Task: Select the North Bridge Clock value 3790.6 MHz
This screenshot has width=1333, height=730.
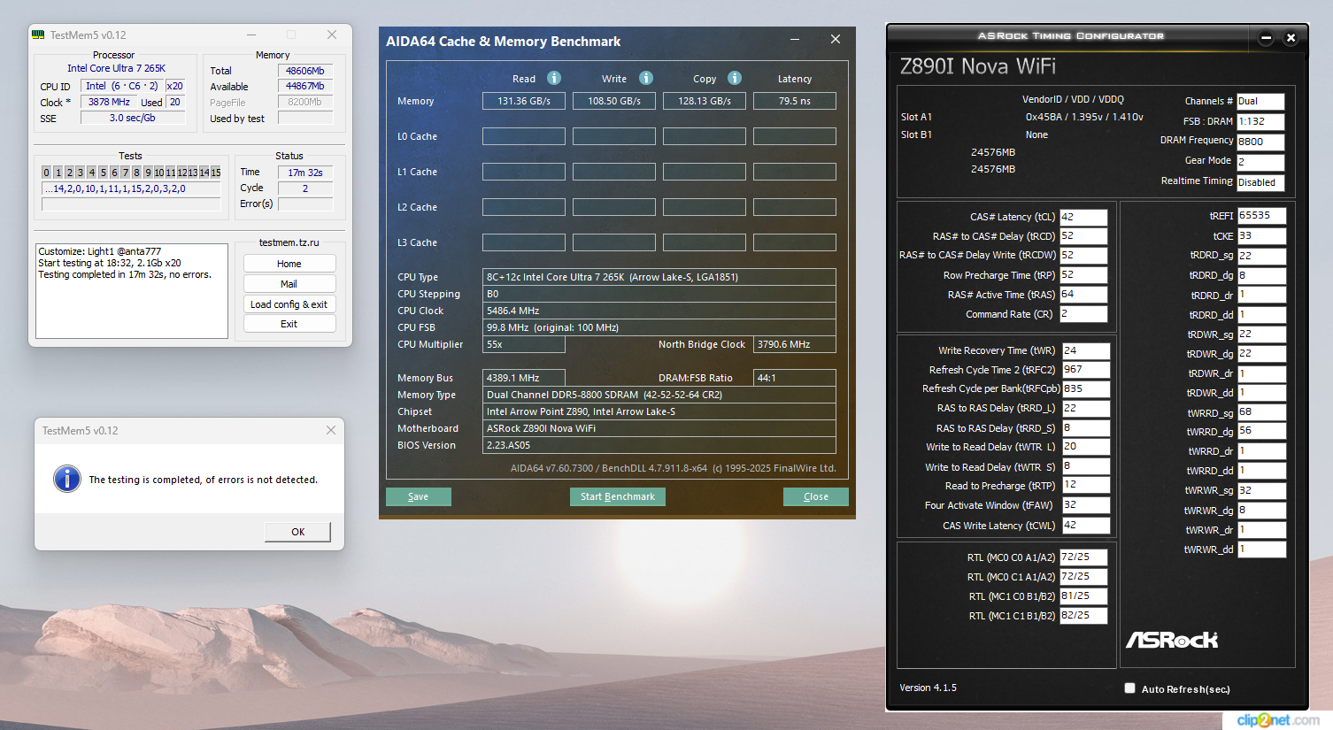Action: click(795, 344)
